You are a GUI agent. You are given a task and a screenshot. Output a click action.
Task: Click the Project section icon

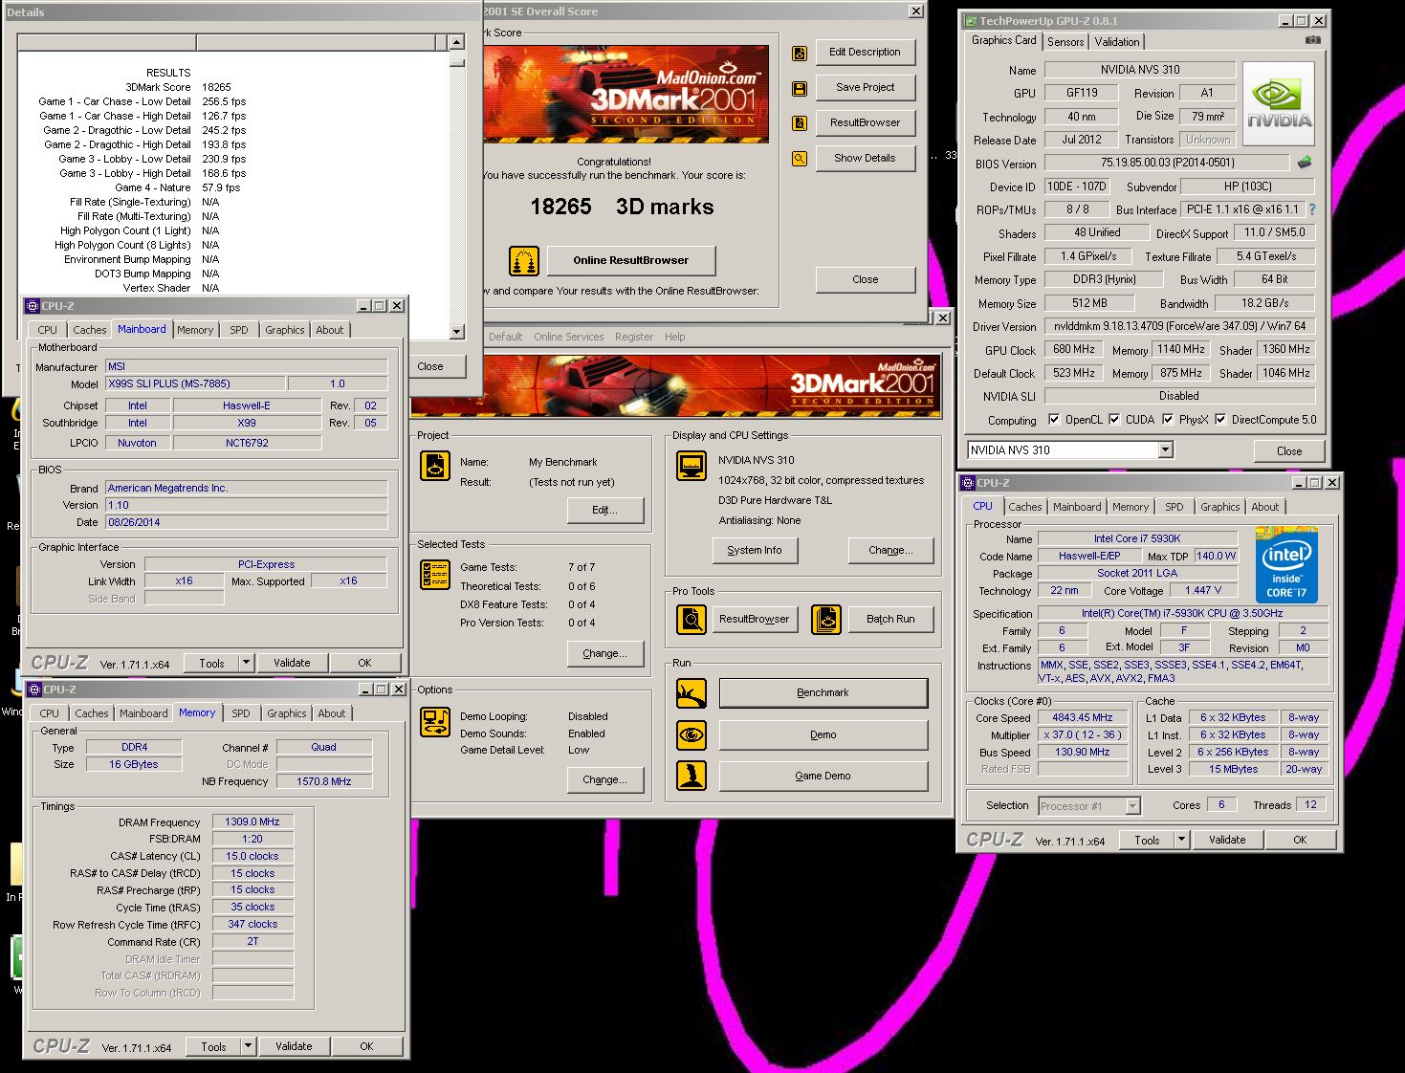pos(435,466)
